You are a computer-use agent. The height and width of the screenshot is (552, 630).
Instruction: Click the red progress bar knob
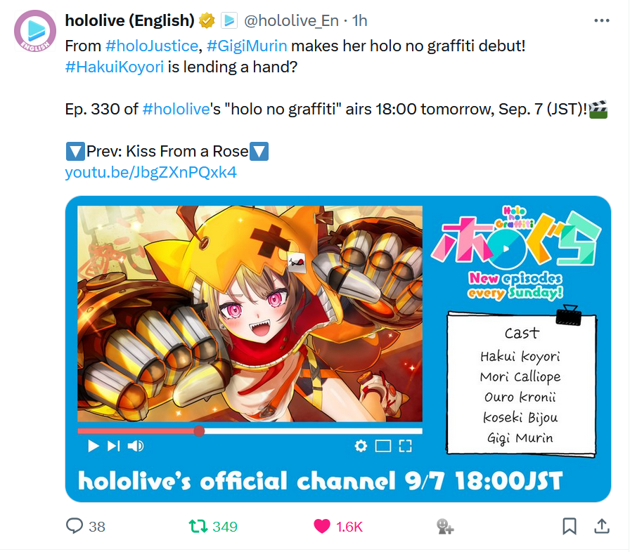[199, 431]
